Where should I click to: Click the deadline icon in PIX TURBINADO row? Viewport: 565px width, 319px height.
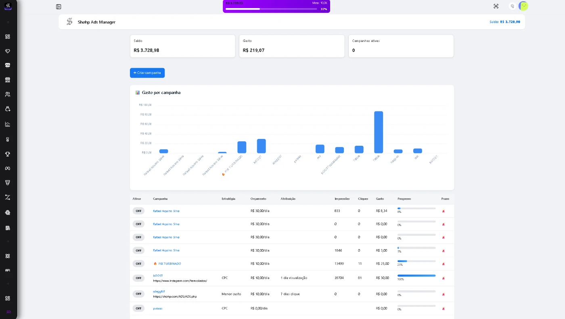coord(444,264)
